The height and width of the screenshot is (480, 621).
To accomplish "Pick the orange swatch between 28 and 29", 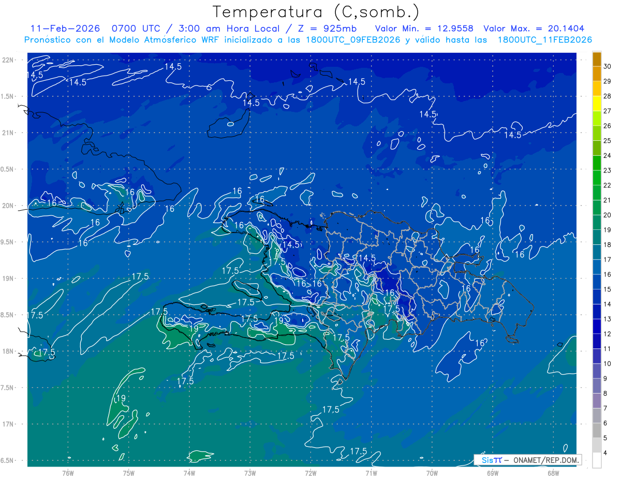I will coord(597,89).
